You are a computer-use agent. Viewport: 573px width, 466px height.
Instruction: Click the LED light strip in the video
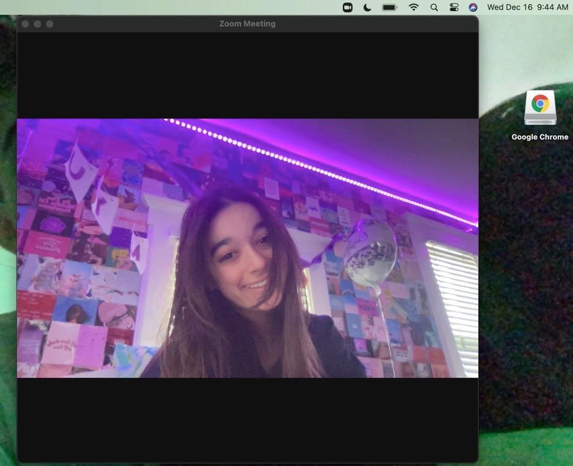[318, 169]
